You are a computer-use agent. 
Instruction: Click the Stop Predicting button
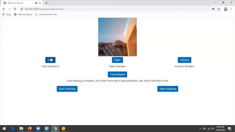point(168,89)
